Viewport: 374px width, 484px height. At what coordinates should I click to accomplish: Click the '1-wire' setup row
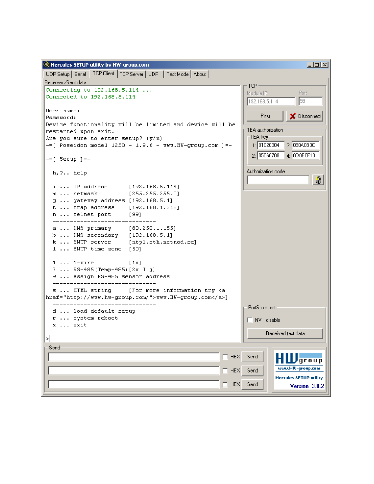(97, 263)
